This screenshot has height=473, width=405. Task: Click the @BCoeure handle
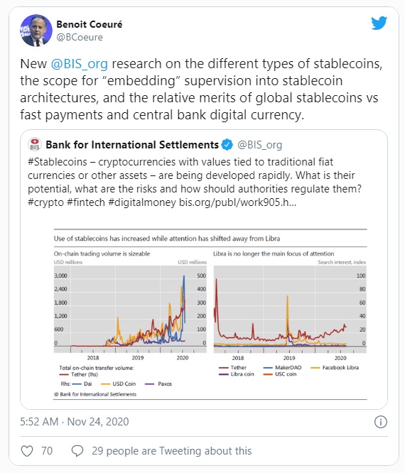(80, 37)
